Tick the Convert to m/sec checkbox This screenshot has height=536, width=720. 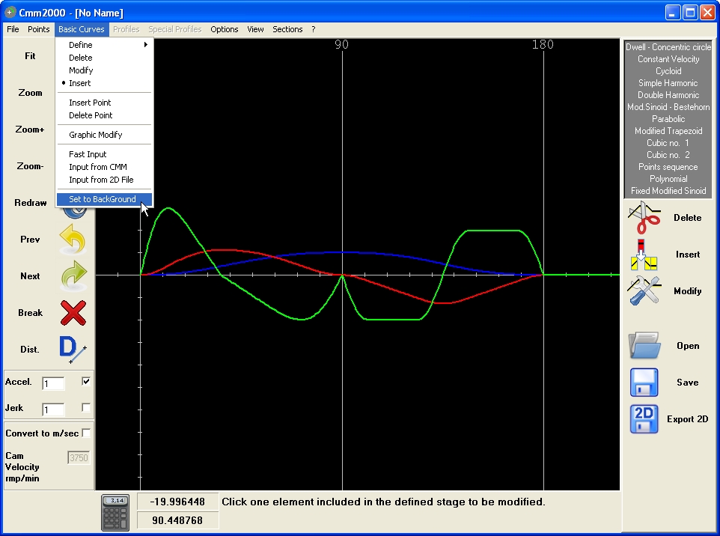86,433
